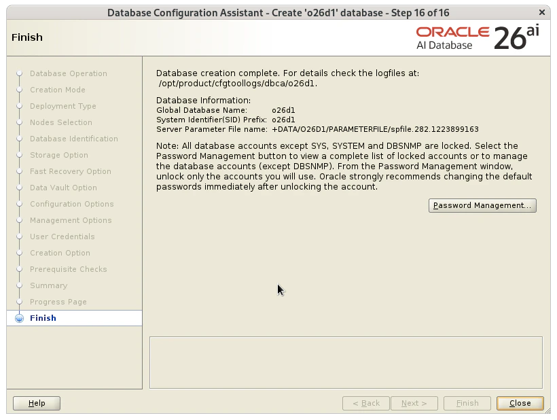Click the greyed-out Next button
The height and width of the screenshot is (420, 557).
[414, 403]
